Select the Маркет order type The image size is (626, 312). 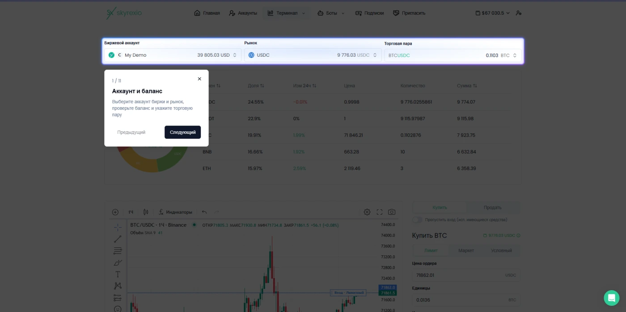pos(466,250)
